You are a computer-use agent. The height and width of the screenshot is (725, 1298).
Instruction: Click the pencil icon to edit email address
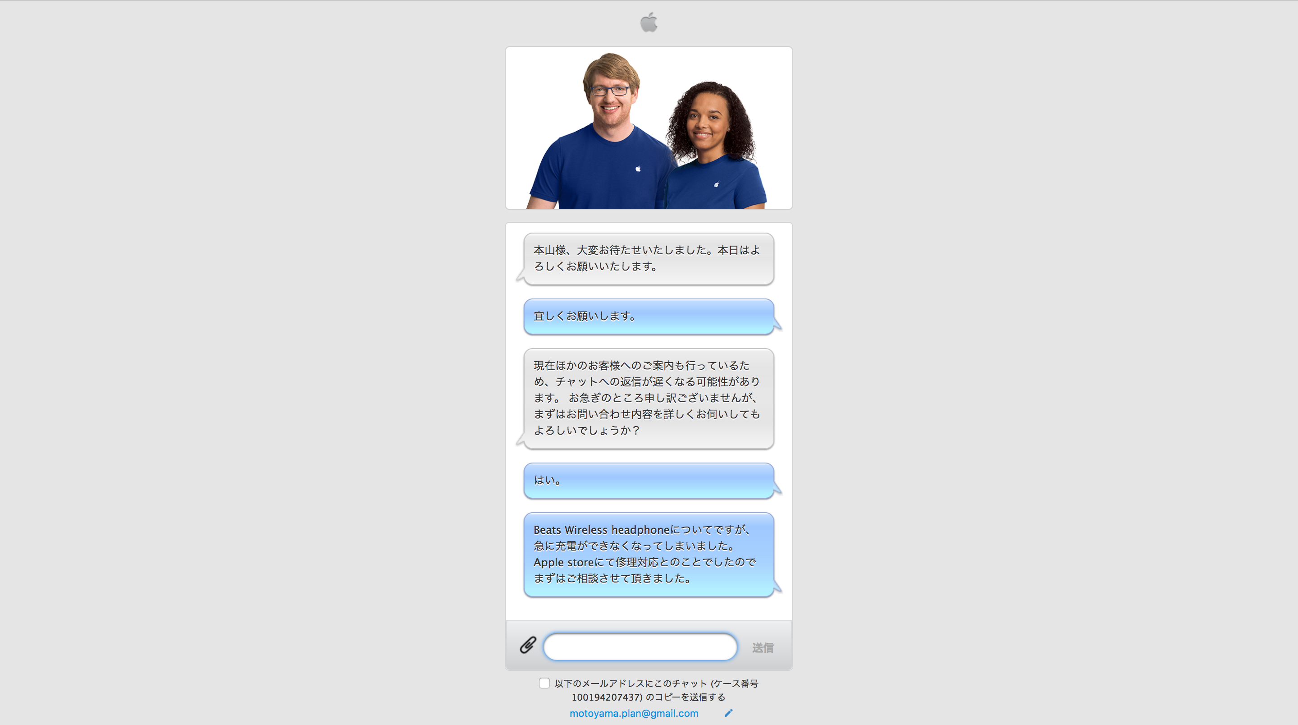tap(728, 712)
